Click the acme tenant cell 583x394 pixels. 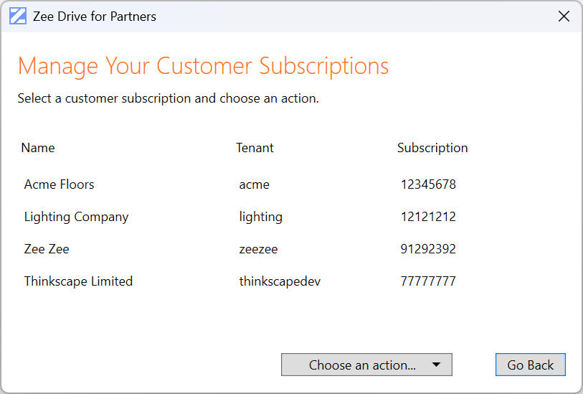pos(255,184)
